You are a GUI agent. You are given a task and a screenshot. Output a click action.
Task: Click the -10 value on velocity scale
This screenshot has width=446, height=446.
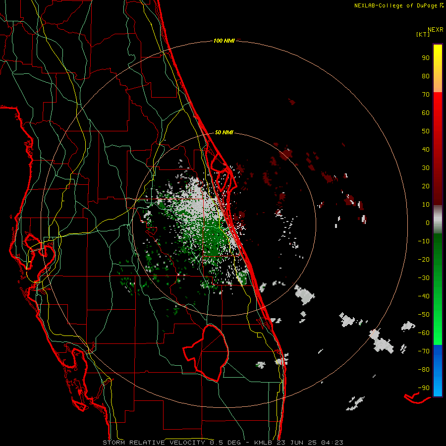(x=424, y=241)
